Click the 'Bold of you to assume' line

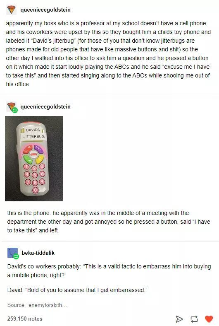click(x=77, y=290)
